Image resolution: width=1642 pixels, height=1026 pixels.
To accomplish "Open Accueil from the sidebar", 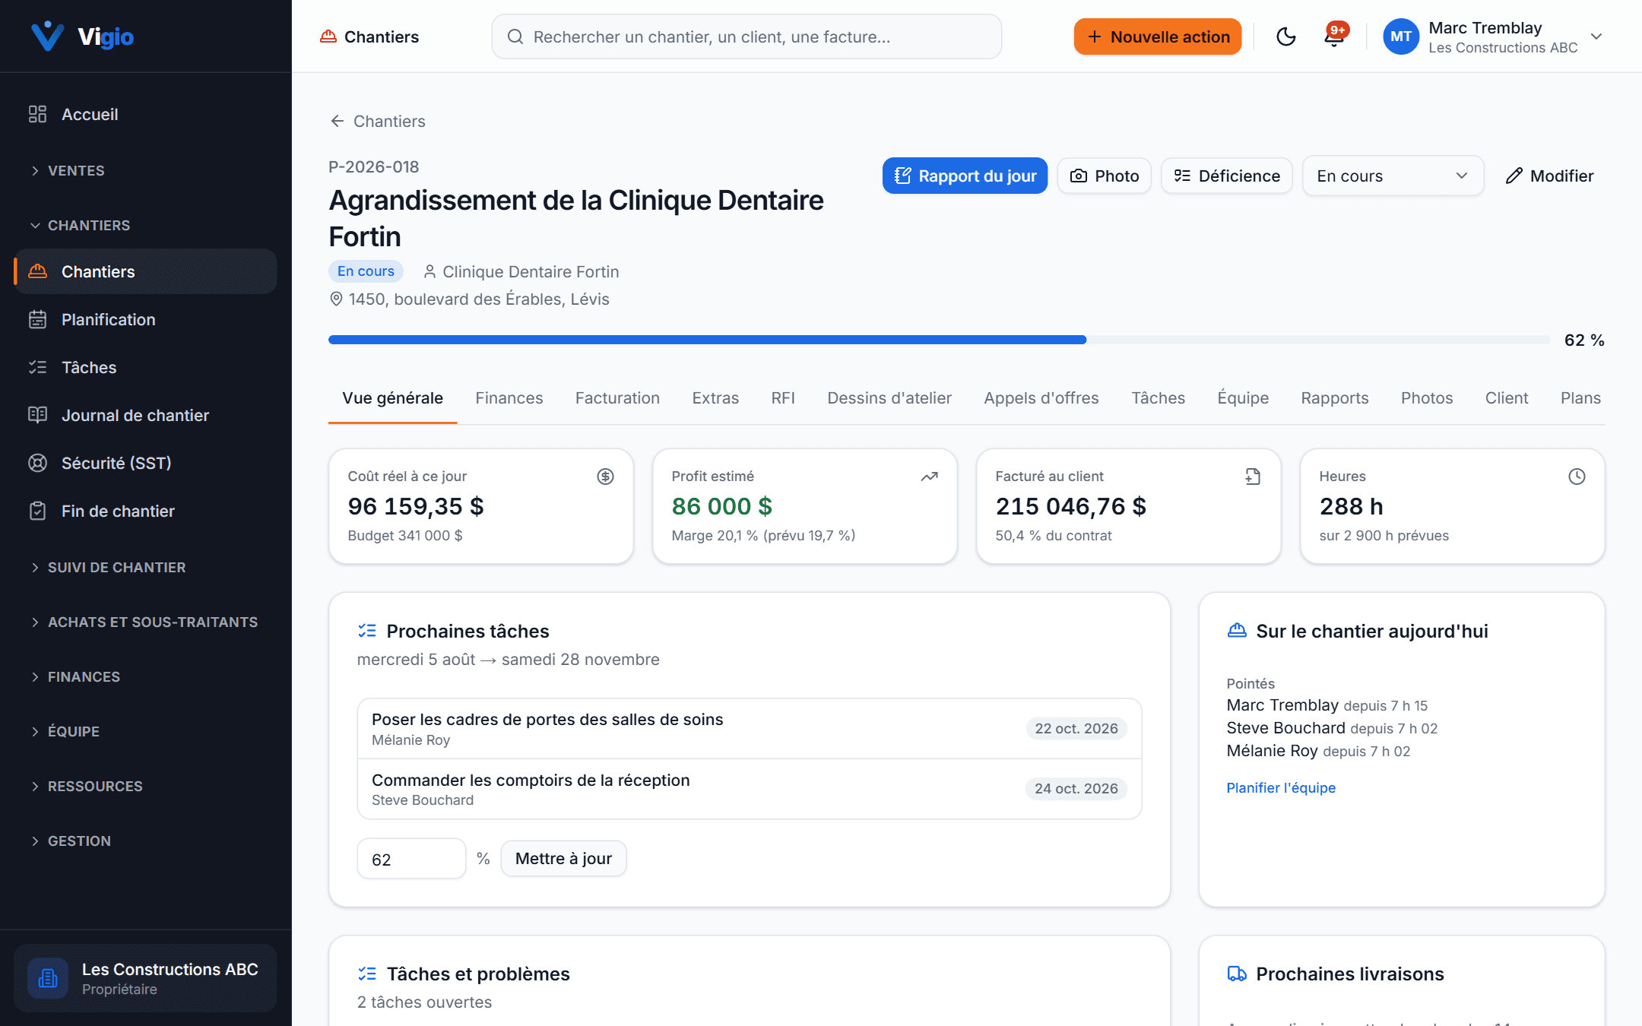I will coord(145,114).
